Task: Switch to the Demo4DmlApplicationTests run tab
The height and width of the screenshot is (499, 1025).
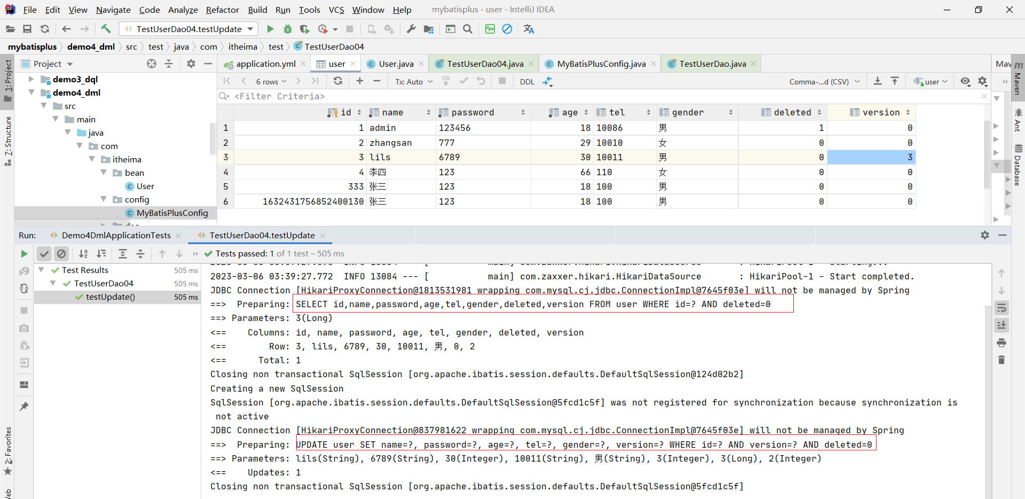Action: pyautogui.click(x=116, y=236)
